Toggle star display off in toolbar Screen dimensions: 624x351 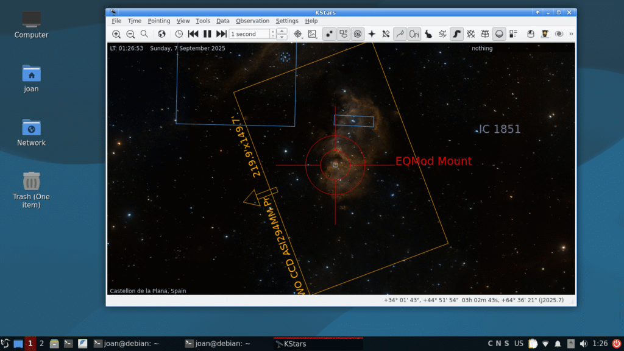point(329,34)
